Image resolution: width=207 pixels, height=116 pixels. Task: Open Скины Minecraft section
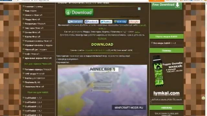[x=32, y=32]
